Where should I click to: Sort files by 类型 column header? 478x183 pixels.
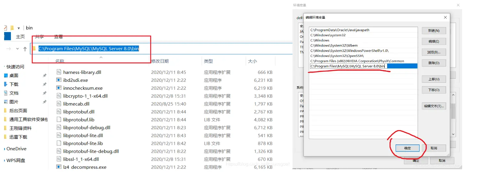(x=209, y=61)
